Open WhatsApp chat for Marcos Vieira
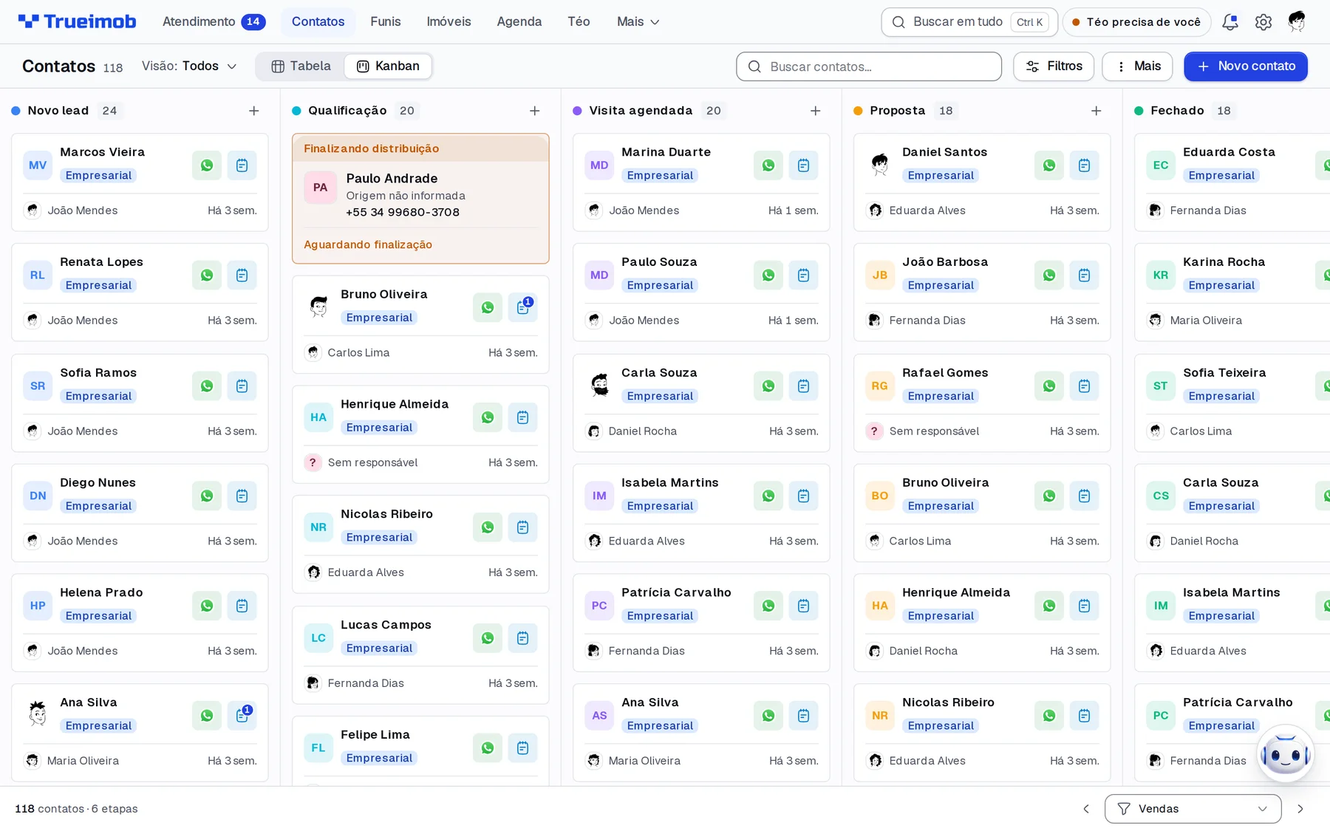The height and width of the screenshot is (831, 1330). [x=207, y=165]
